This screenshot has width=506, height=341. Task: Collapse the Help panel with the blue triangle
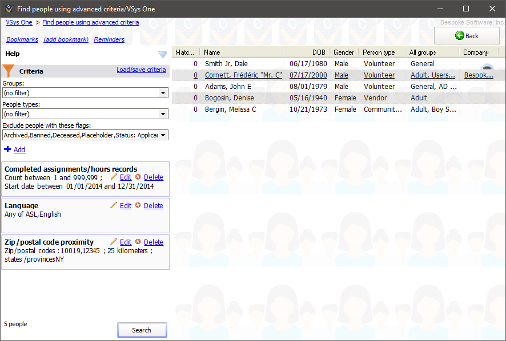(x=162, y=54)
